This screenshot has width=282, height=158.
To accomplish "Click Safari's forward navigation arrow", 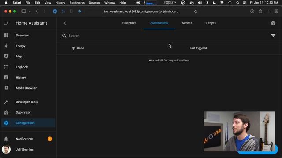I will click(45, 11).
